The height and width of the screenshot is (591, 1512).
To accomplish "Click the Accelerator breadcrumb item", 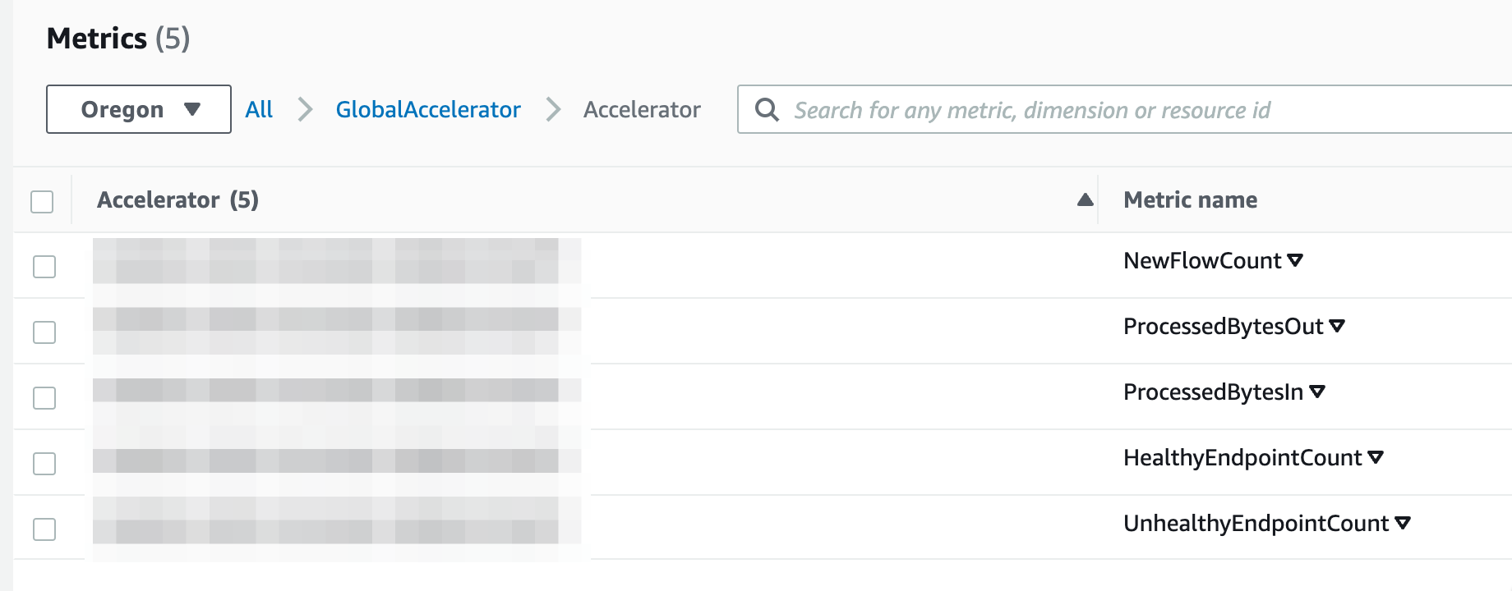I will point(642,109).
